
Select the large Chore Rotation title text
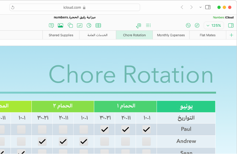(x=131, y=75)
